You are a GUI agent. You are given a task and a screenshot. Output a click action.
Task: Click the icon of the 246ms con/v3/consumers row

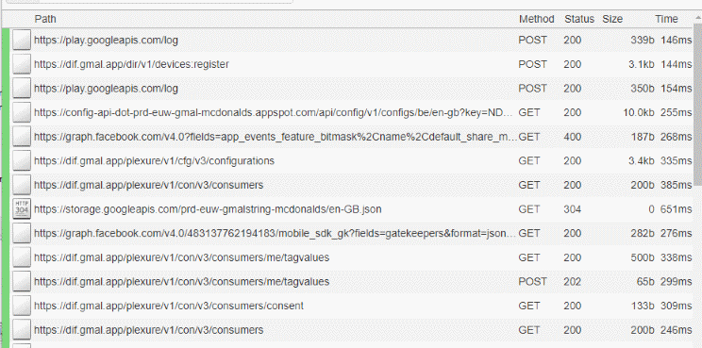(x=22, y=330)
